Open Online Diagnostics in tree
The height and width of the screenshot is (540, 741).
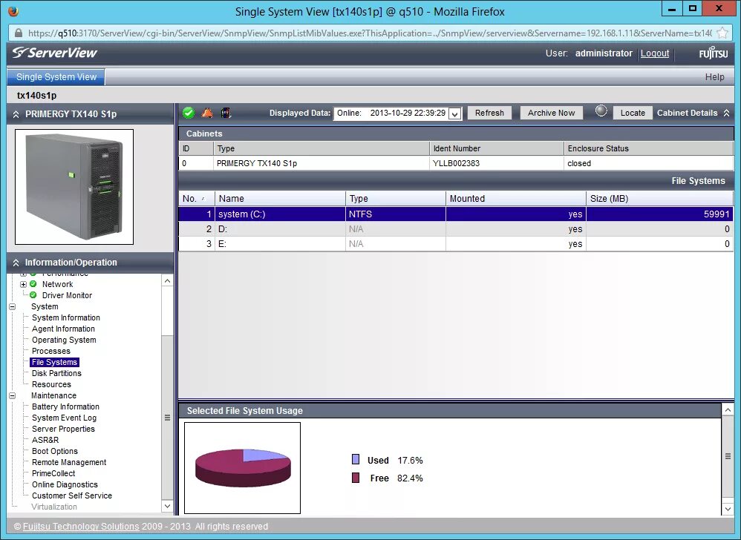pyautogui.click(x=65, y=484)
